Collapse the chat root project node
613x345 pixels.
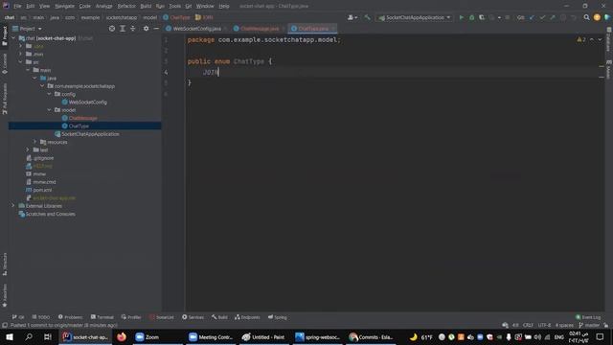tap(13, 38)
